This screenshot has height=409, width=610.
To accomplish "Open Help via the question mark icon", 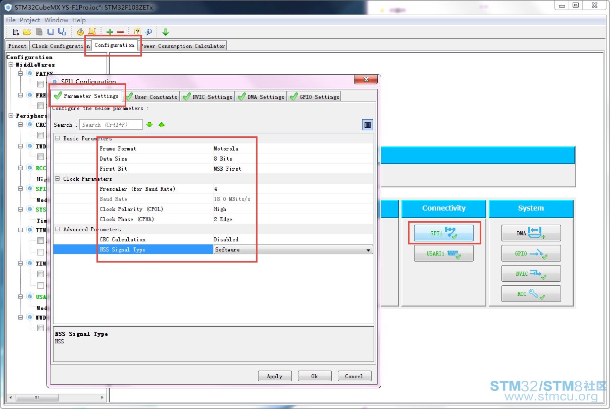I will pyautogui.click(x=137, y=32).
